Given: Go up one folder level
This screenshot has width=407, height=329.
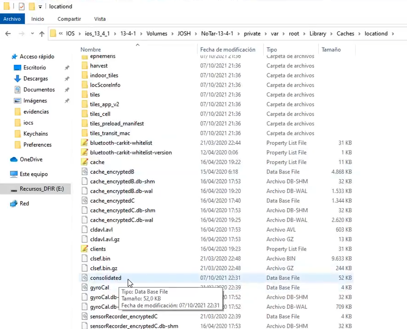Looking at the screenshot, I should [41, 34].
